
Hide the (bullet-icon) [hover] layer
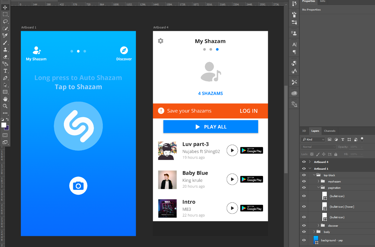[304, 207]
